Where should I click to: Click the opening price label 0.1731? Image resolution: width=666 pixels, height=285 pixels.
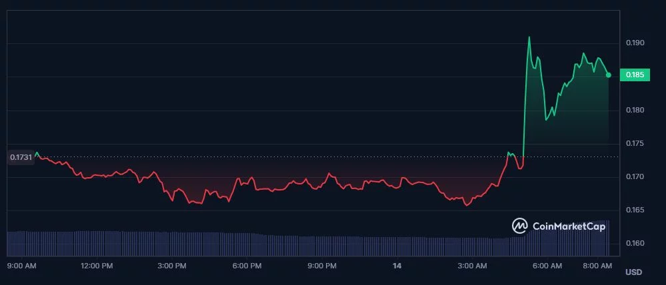tap(21, 157)
